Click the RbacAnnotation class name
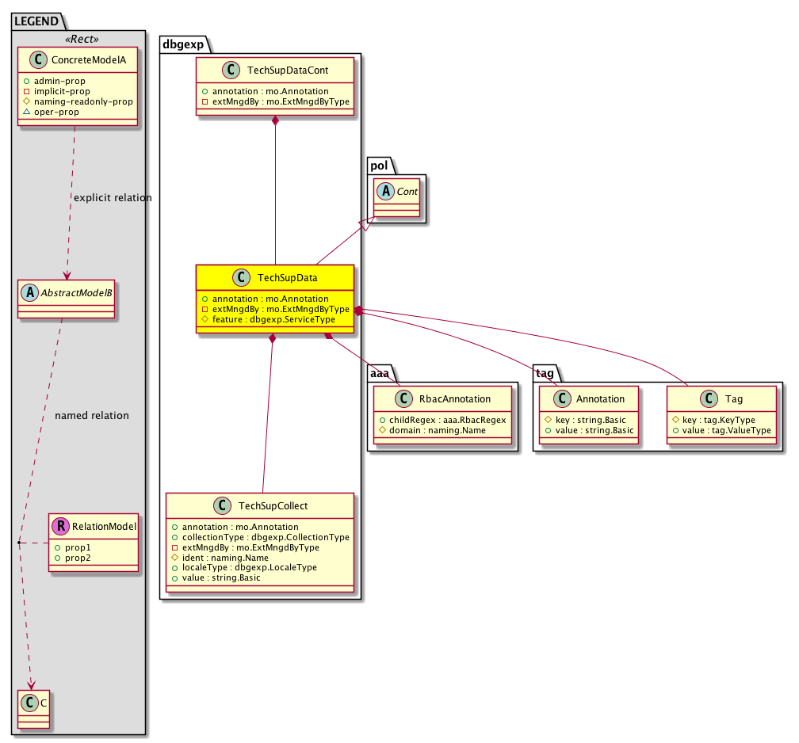Viewport: 799px width, 743px height. pyautogui.click(x=453, y=398)
